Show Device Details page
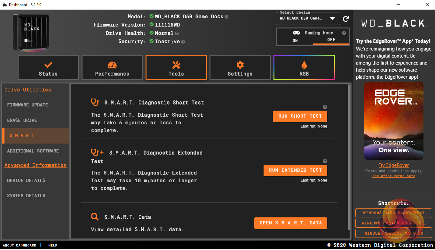The height and width of the screenshot is (250, 435). (x=36, y=180)
